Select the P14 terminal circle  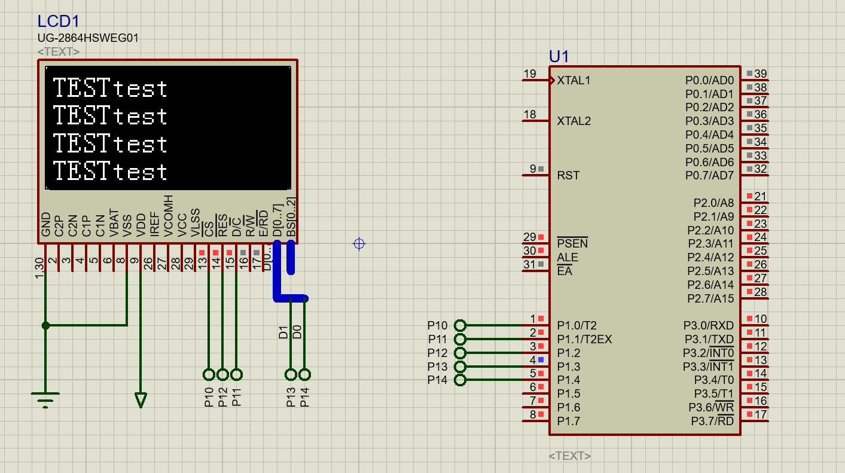460,379
